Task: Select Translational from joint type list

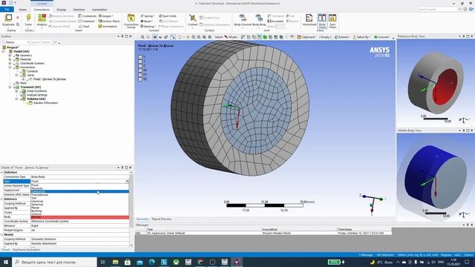Action: [x=79, y=194]
